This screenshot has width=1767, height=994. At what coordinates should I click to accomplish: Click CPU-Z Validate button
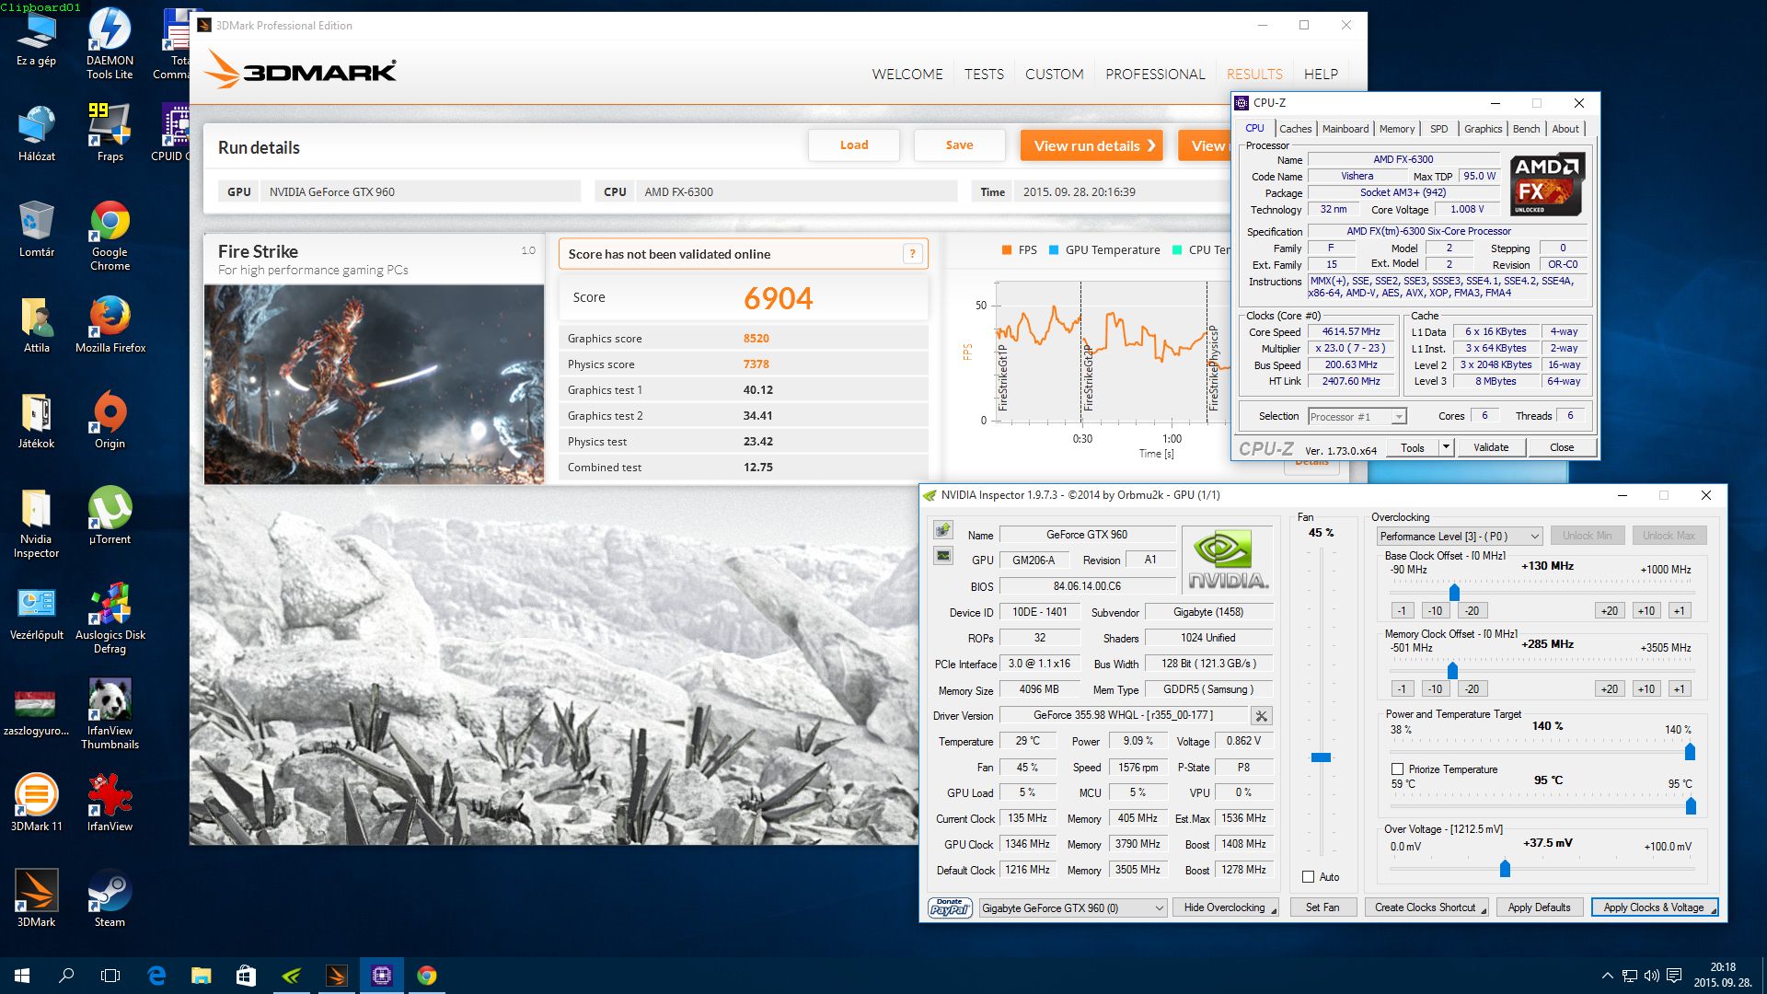pos(1491,447)
